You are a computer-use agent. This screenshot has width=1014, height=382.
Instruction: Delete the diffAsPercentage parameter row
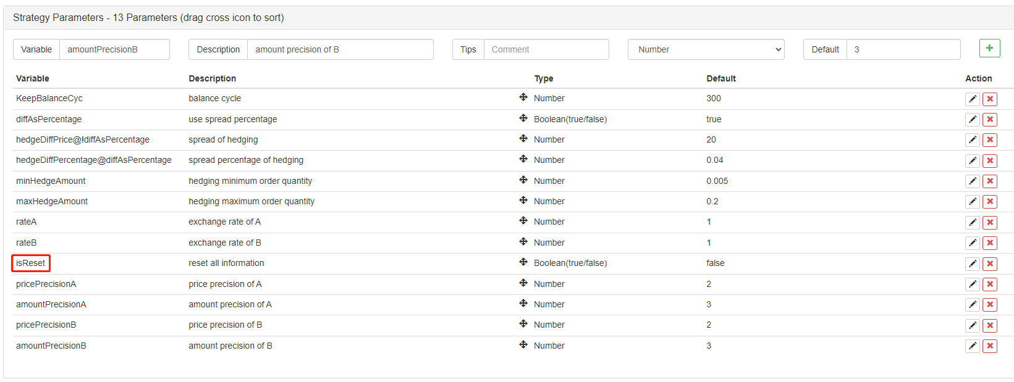990,120
